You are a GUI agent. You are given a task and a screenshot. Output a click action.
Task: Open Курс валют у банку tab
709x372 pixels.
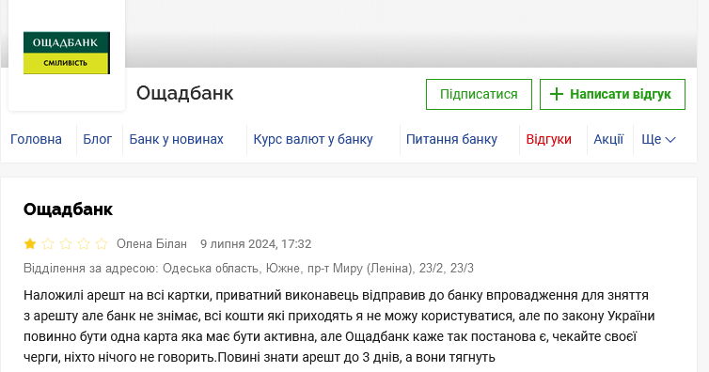click(313, 139)
